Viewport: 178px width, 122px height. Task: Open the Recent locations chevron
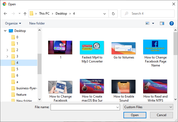pyautogui.click(x=19, y=14)
